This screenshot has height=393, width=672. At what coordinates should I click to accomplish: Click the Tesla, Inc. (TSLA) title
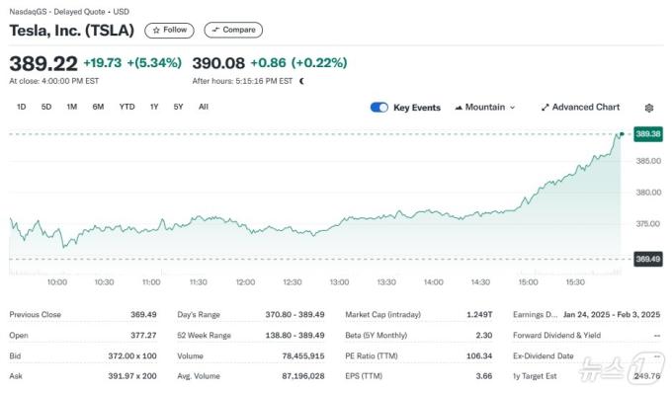(72, 31)
